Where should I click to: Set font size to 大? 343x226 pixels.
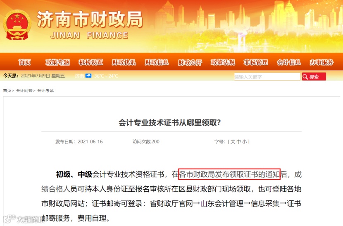point(233,142)
